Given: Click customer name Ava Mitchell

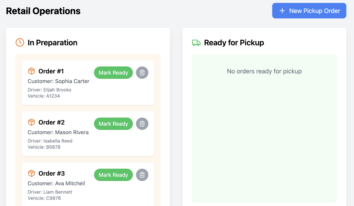Looking at the screenshot, I should click(70, 183).
